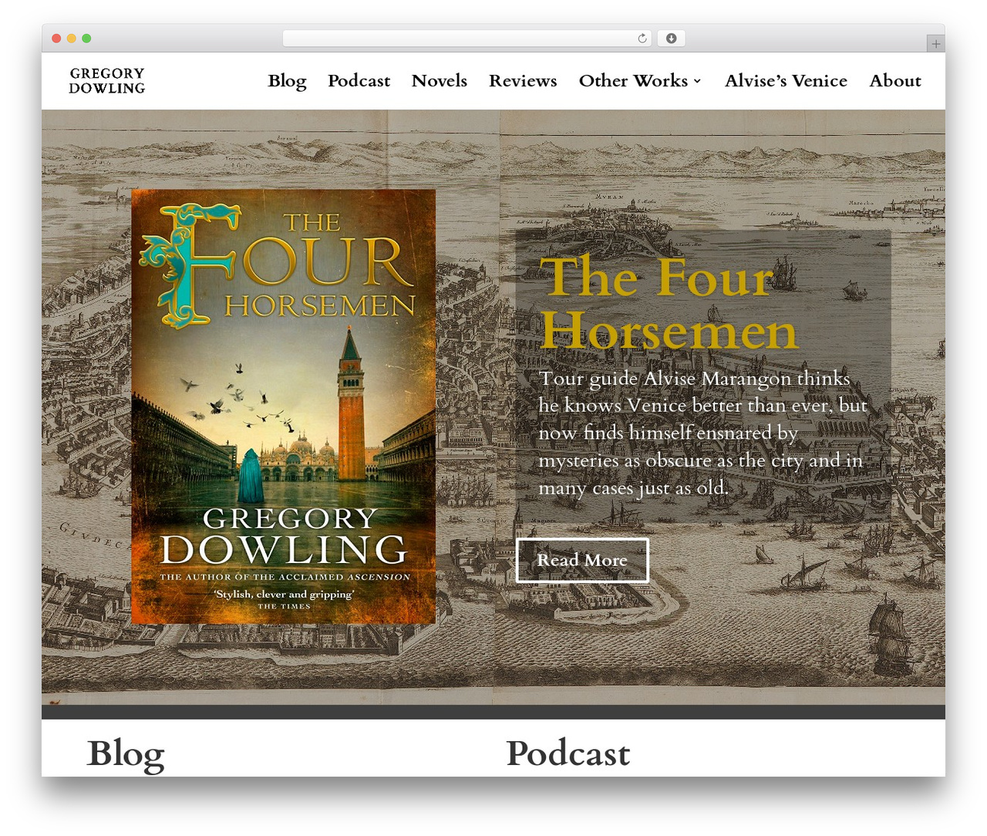
Task: Click the browser downloads arrow icon
Action: pos(672,39)
